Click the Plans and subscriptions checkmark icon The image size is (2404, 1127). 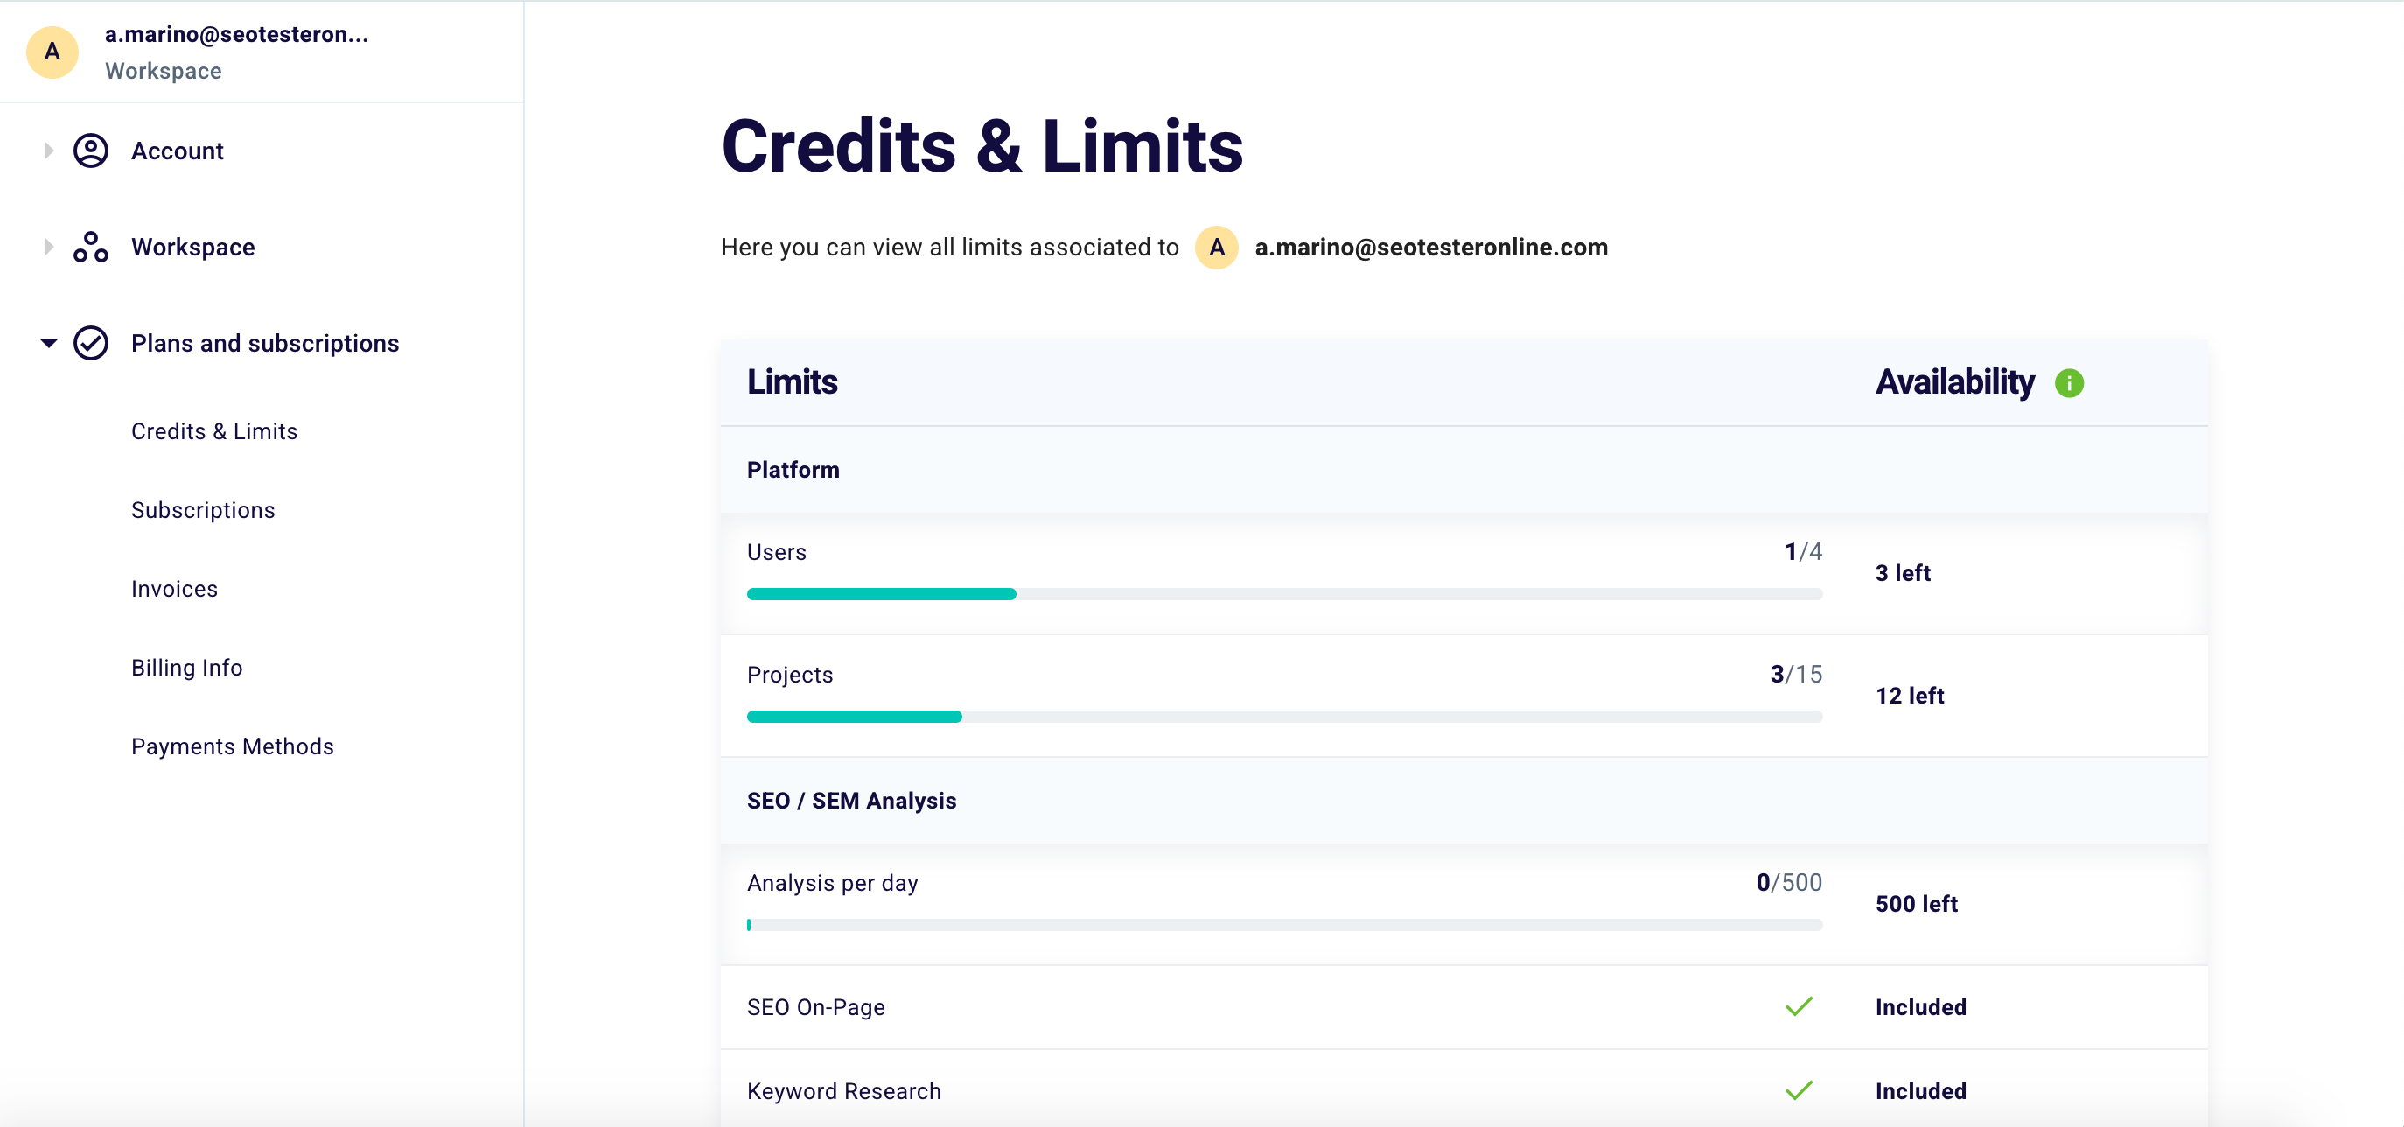[x=90, y=343]
